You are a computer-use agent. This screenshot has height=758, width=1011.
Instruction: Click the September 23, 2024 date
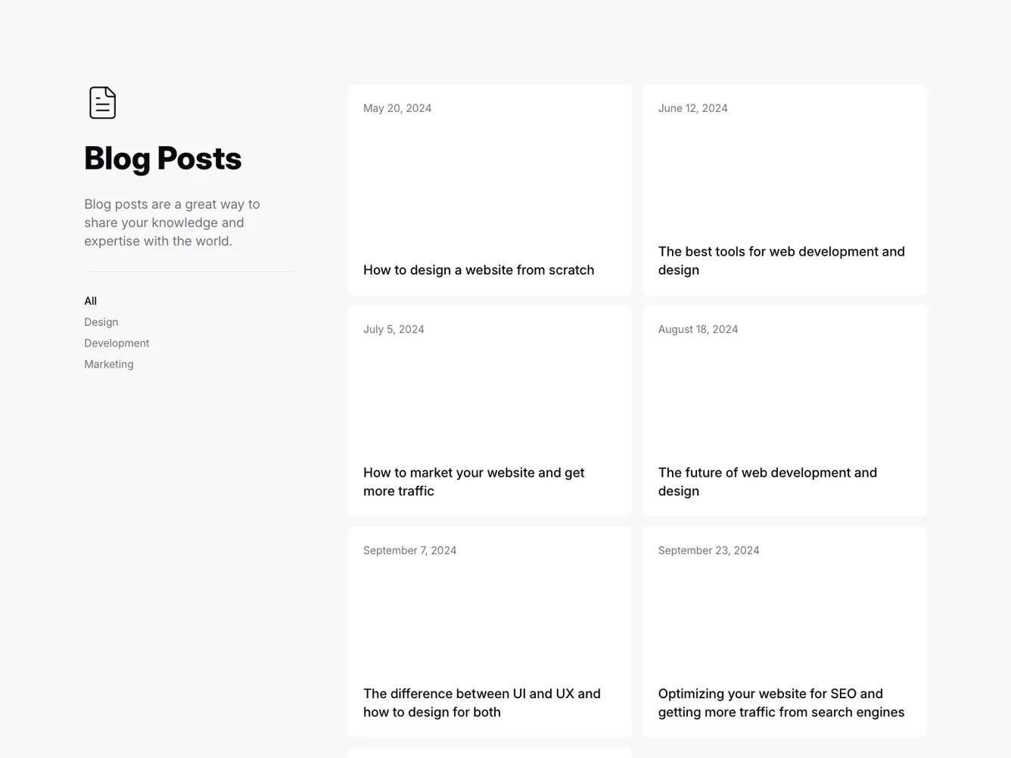pos(708,550)
